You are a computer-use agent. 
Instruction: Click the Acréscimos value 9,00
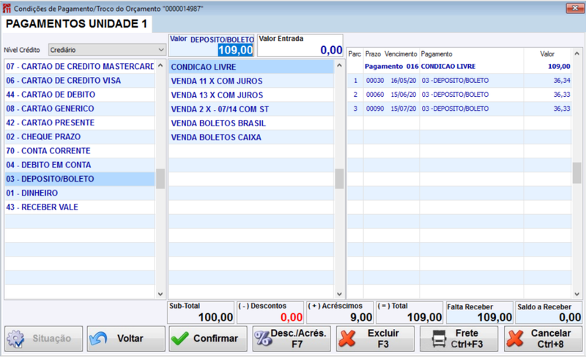point(361,317)
